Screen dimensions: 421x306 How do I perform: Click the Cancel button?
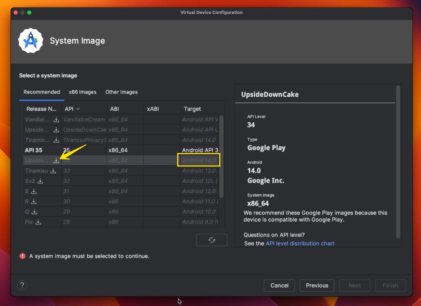[x=279, y=285]
